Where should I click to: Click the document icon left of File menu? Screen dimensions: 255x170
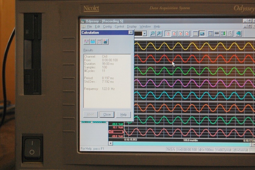[83, 26]
